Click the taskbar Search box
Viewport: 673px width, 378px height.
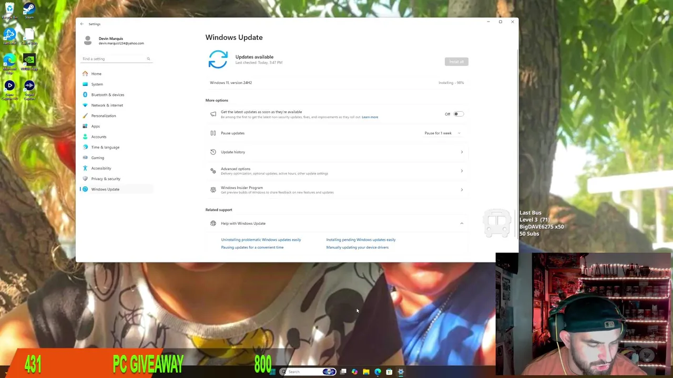point(308,372)
